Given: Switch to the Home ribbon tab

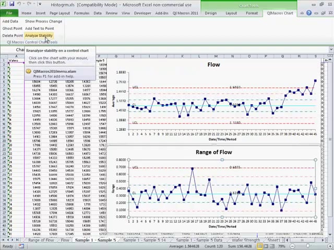Looking at the screenshot, I should pyautogui.click(x=27, y=13).
